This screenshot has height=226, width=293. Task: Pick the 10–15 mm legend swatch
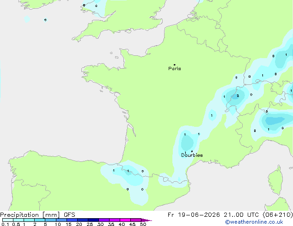click(61, 220)
